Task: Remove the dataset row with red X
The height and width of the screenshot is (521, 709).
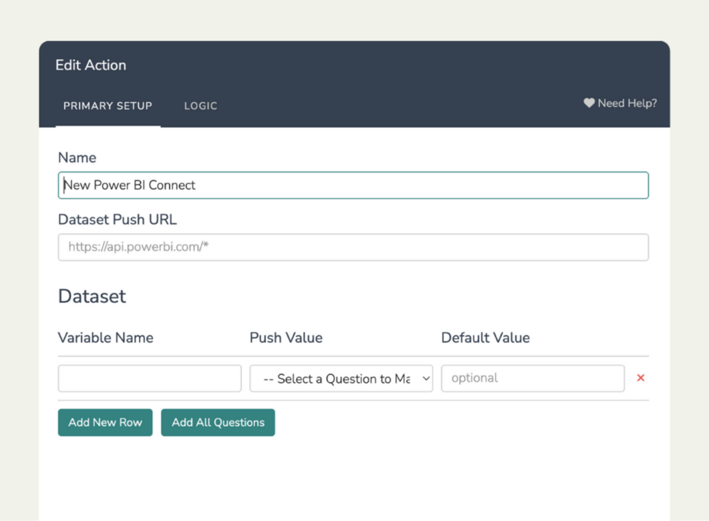Action: click(x=640, y=378)
